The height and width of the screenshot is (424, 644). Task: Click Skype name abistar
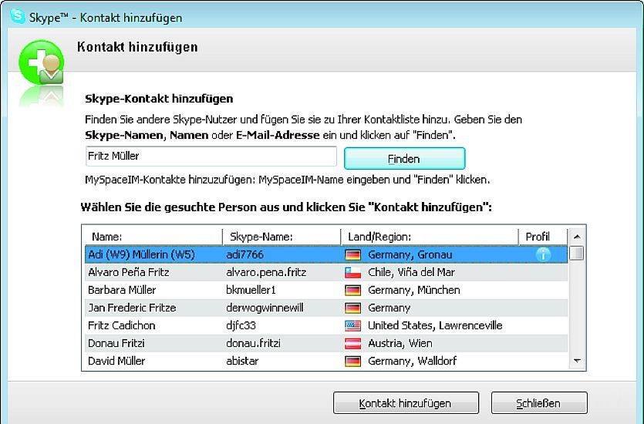tap(242, 361)
